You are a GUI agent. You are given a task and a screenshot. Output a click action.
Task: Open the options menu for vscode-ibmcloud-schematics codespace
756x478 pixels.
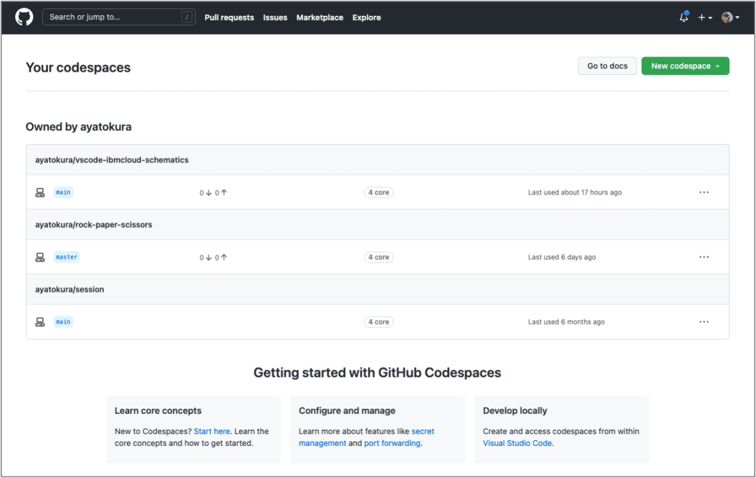point(704,192)
